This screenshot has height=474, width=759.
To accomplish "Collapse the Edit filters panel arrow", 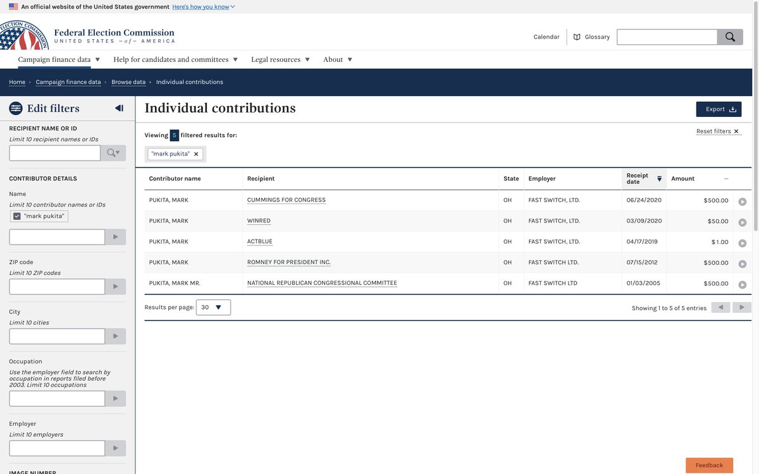I will coord(119,108).
